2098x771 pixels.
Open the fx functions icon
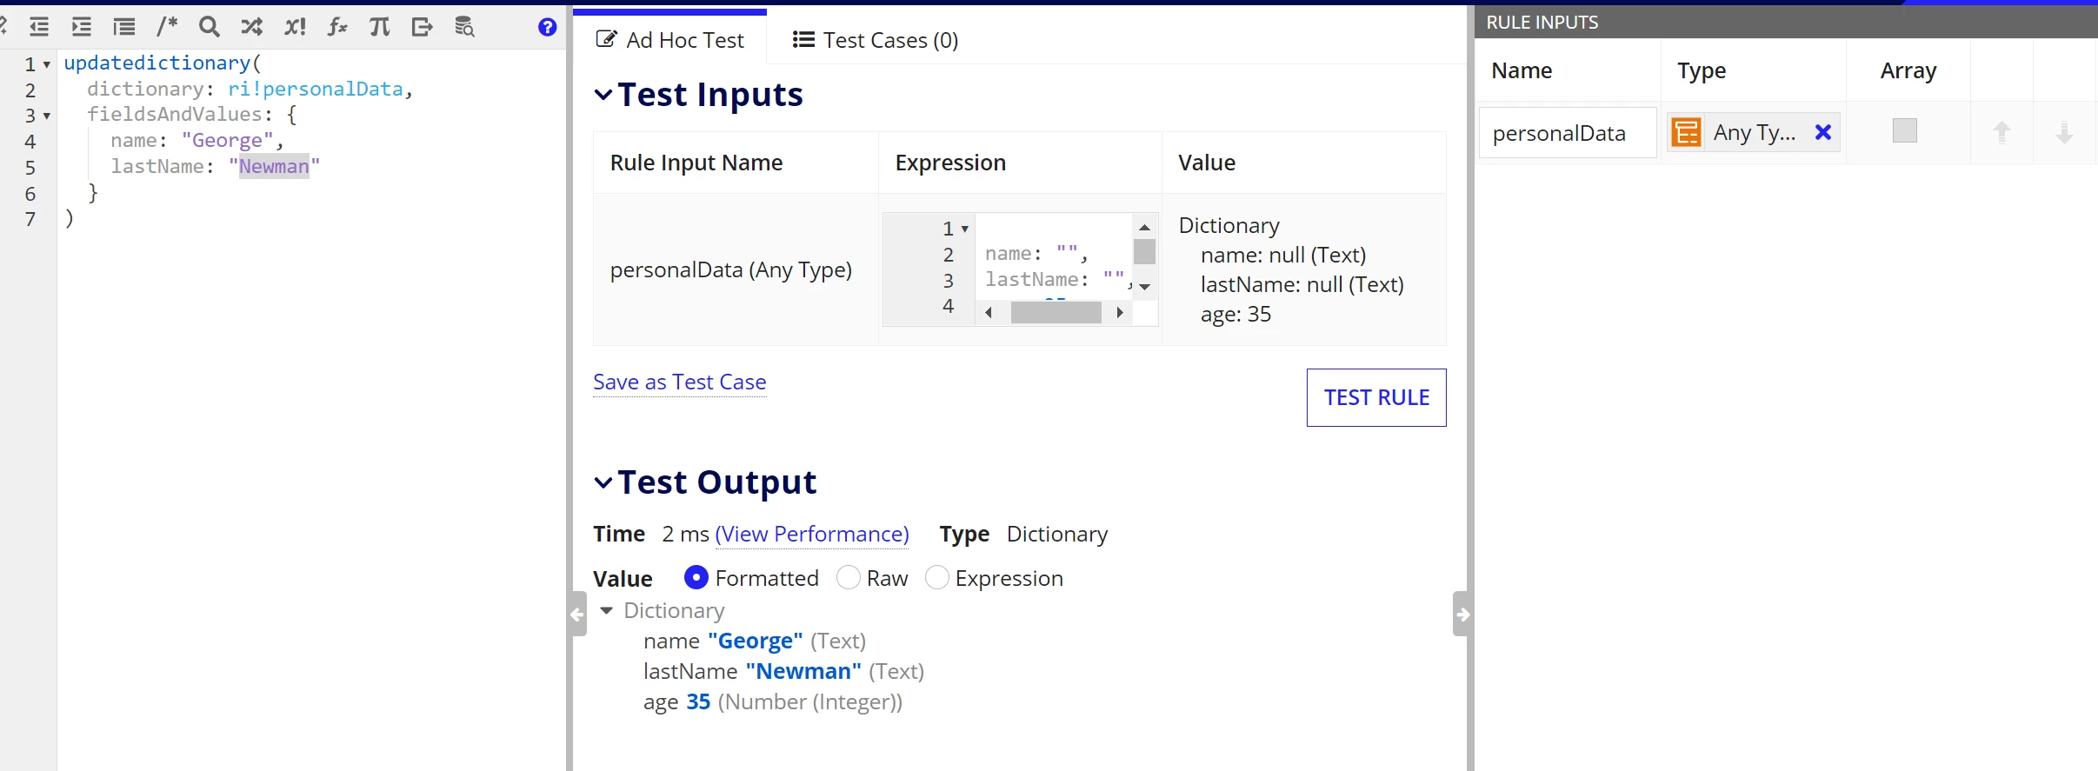pyautogui.click(x=337, y=27)
